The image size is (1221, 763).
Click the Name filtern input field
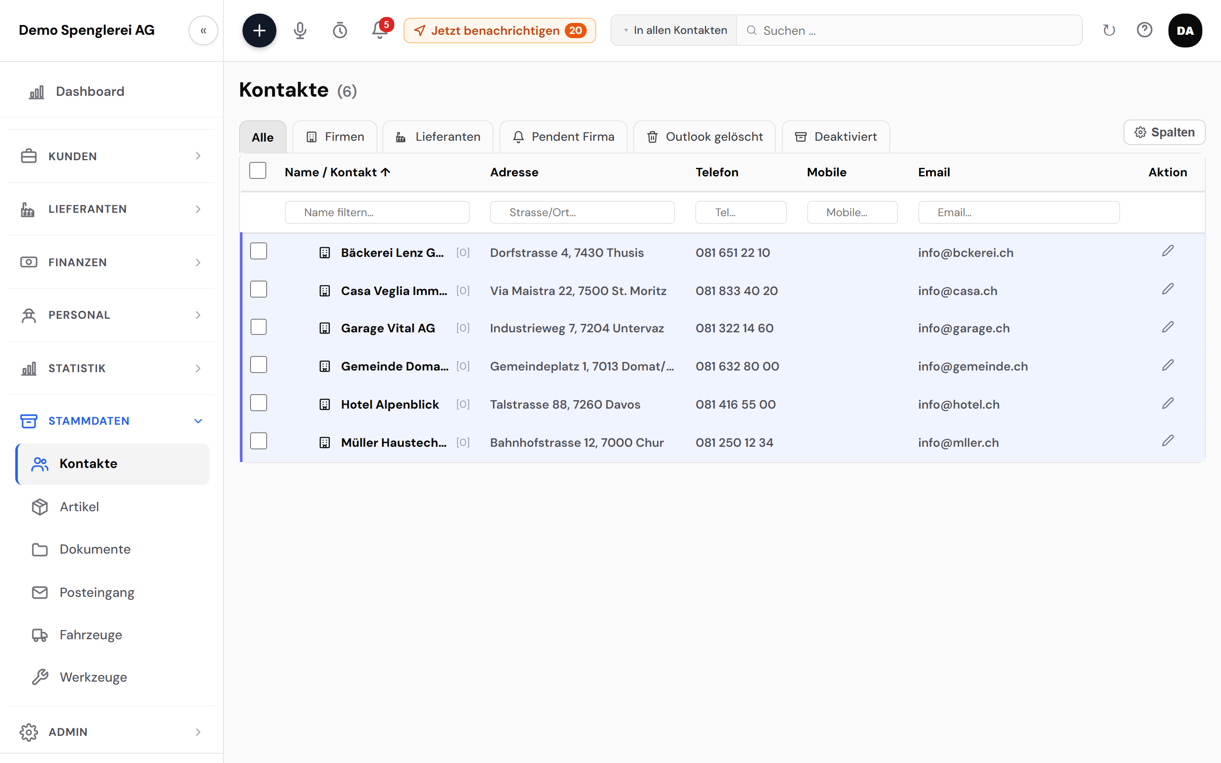[x=377, y=212]
